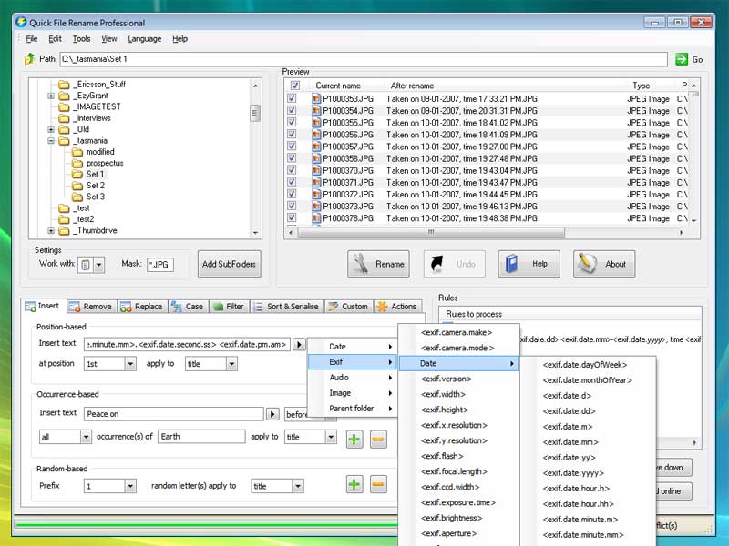Click the orange minus in Random-based section

[378, 485]
